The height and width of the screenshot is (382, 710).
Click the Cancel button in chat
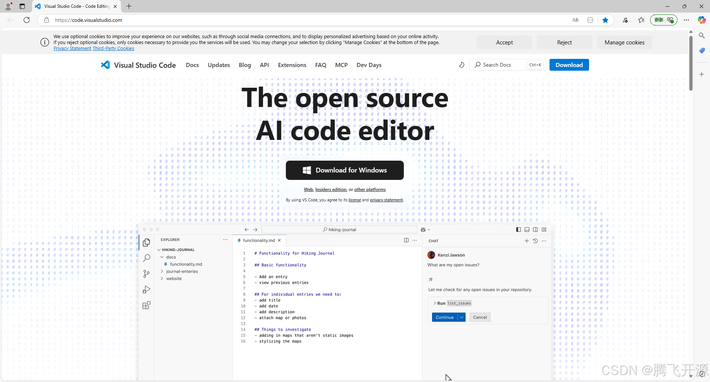(480, 317)
